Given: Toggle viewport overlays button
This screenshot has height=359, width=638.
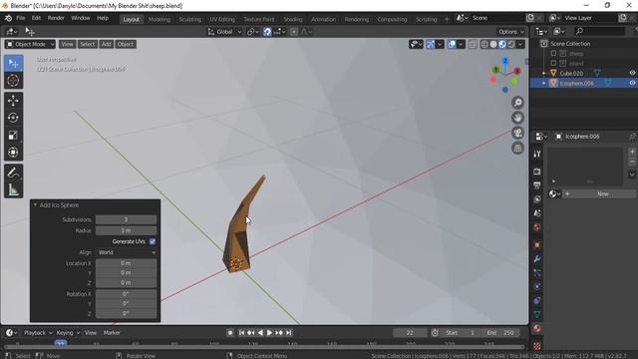Looking at the screenshot, I should click(x=452, y=44).
